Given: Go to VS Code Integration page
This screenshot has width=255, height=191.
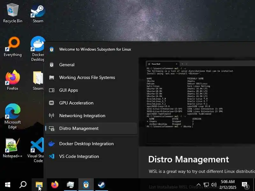Looking at the screenshot, I should (x=91, y=156).
